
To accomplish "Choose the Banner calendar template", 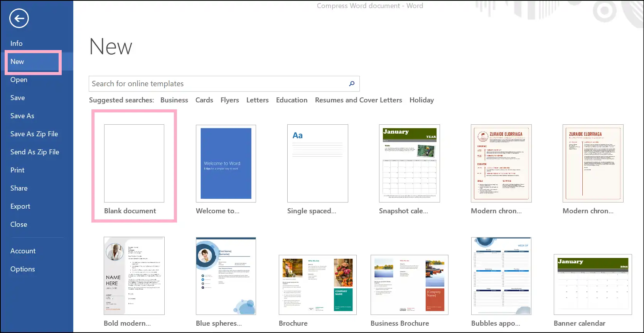I will coord(593,284).
